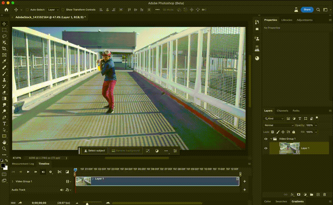Open the Opacity value dropdown arrow
The height and width of the screenshot is (205, 333).
point(316,125)
